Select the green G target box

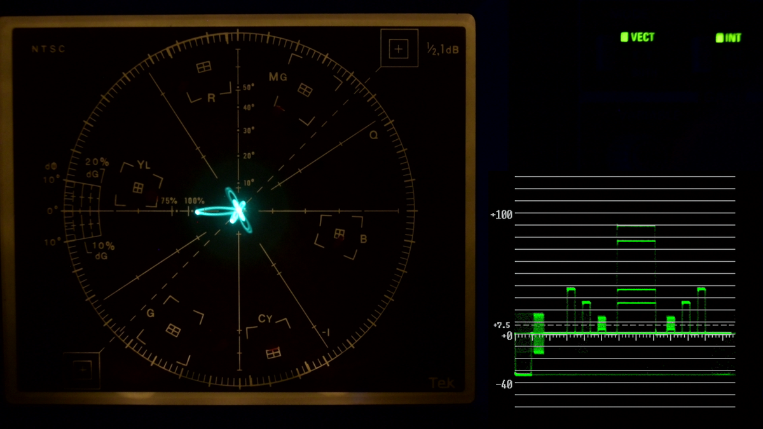click(x=173, y=329)
